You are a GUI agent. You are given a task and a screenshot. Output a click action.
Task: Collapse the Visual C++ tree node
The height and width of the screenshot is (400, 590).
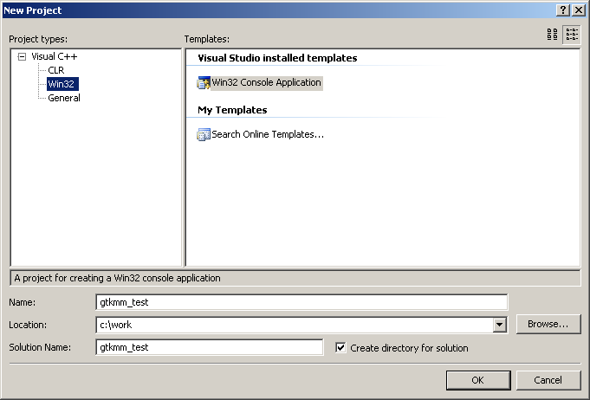pos(23,57)
